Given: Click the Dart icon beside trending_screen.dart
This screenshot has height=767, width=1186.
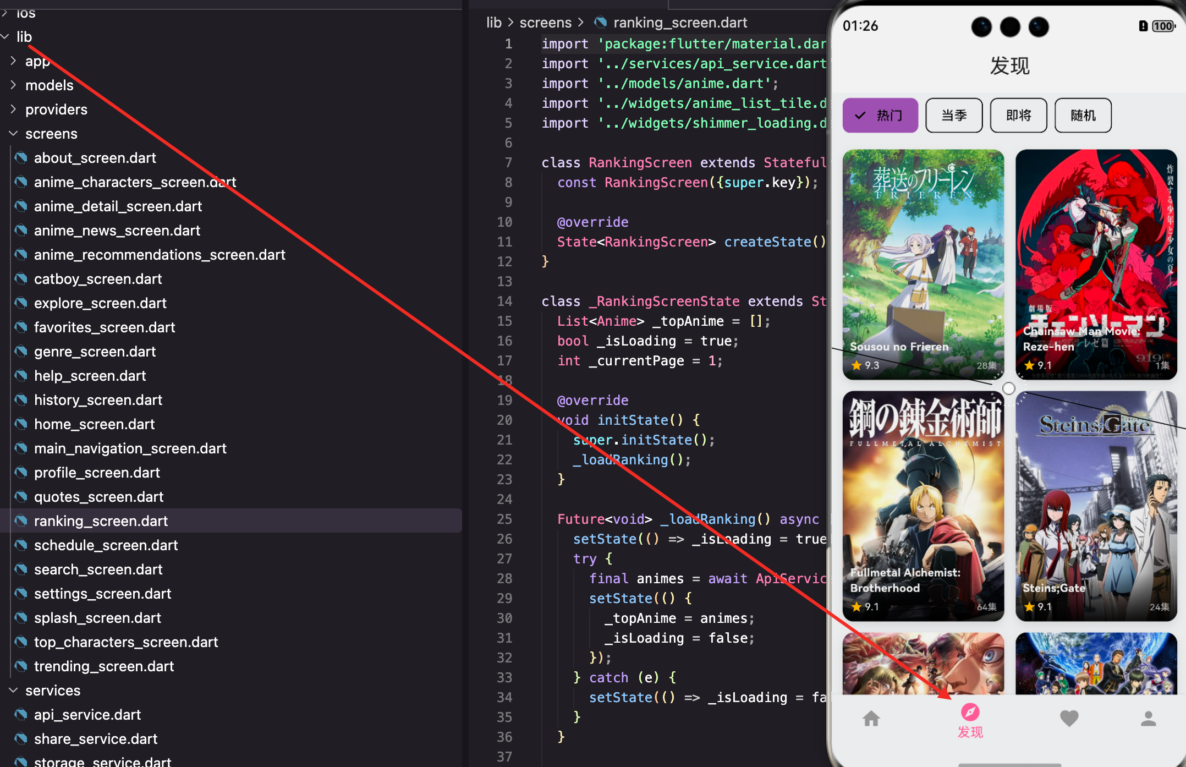Looking at the screenshot, I should pyautogui.click(x=21, y=666).
